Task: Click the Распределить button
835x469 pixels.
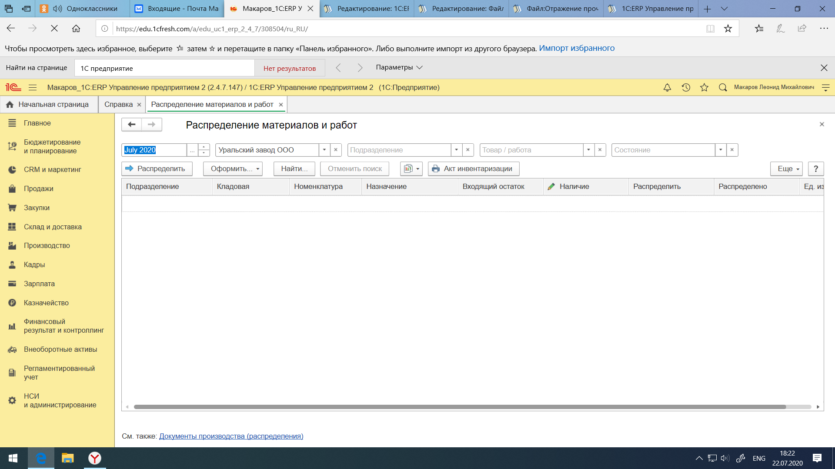Action: [157, 168]
